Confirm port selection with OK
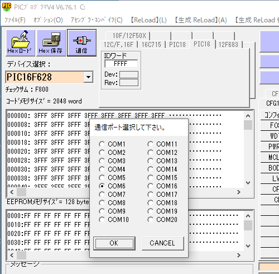This screenshot has height=274, width=279. click(x=114, y=243)
